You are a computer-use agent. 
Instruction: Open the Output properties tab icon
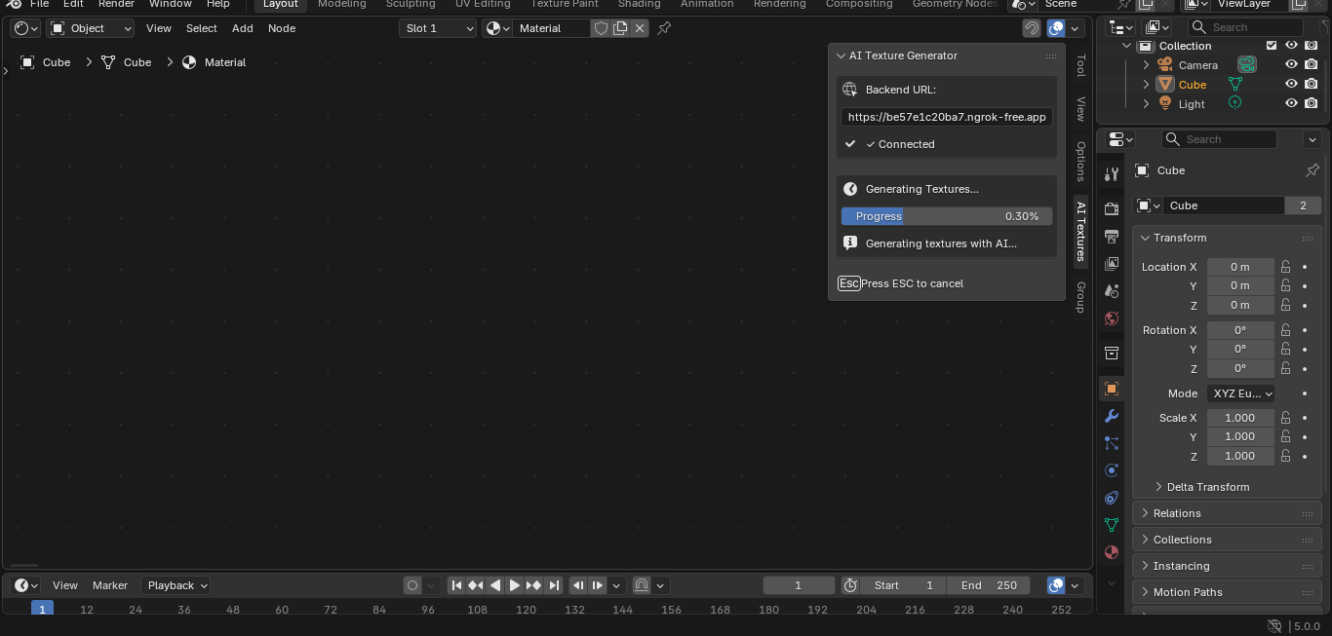(x=1112, y=236)
